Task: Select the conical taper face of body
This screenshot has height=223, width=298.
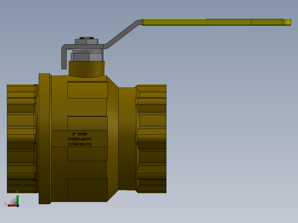Action: click(113, 139)
